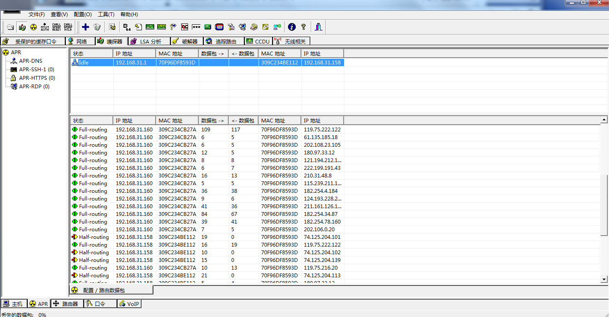Switch to the 口令 bottom tab
The height and width of the screenshot is (317, 609).
tap(100, 304)
